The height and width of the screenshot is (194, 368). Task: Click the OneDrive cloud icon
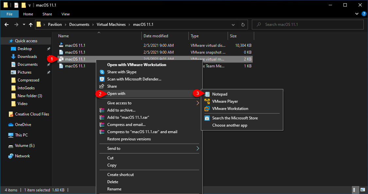click(x=11, y=125)
